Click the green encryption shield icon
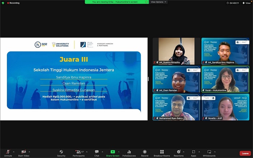Viewport: 253px width, 158px height. (3, 3)
